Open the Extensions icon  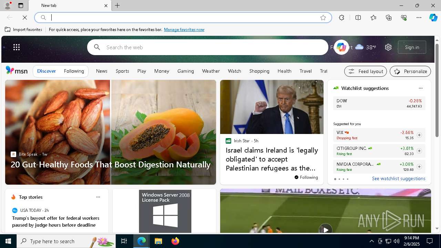(341, 18)
